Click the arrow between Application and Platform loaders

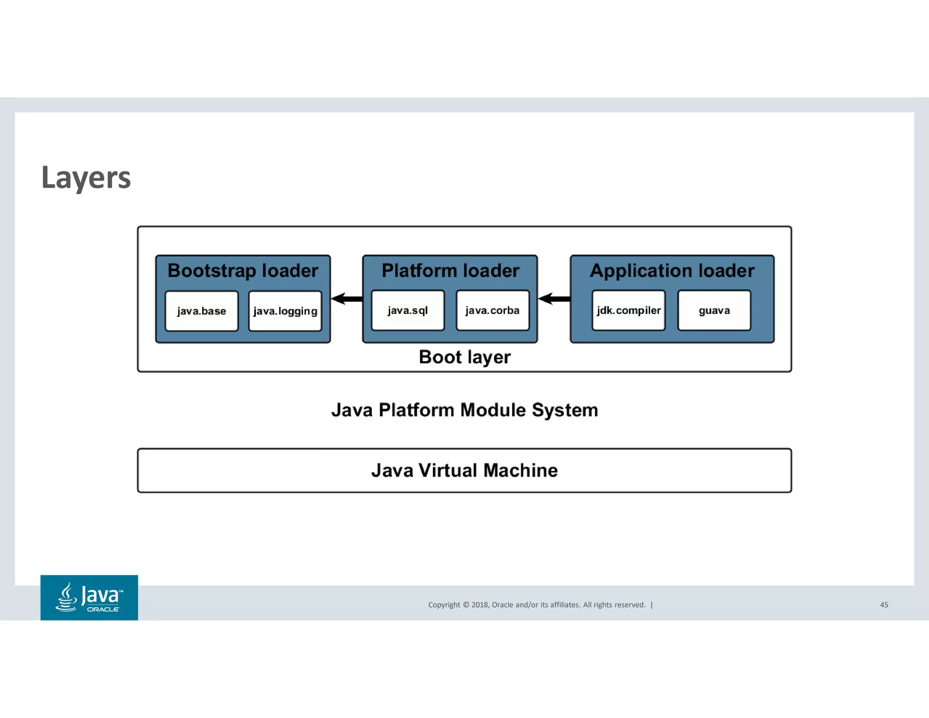[x=554, y=299]
